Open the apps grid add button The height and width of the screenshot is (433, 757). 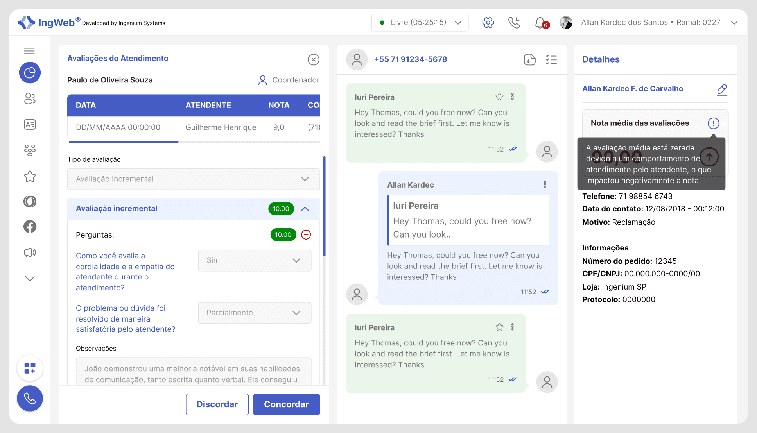point(30,368)
